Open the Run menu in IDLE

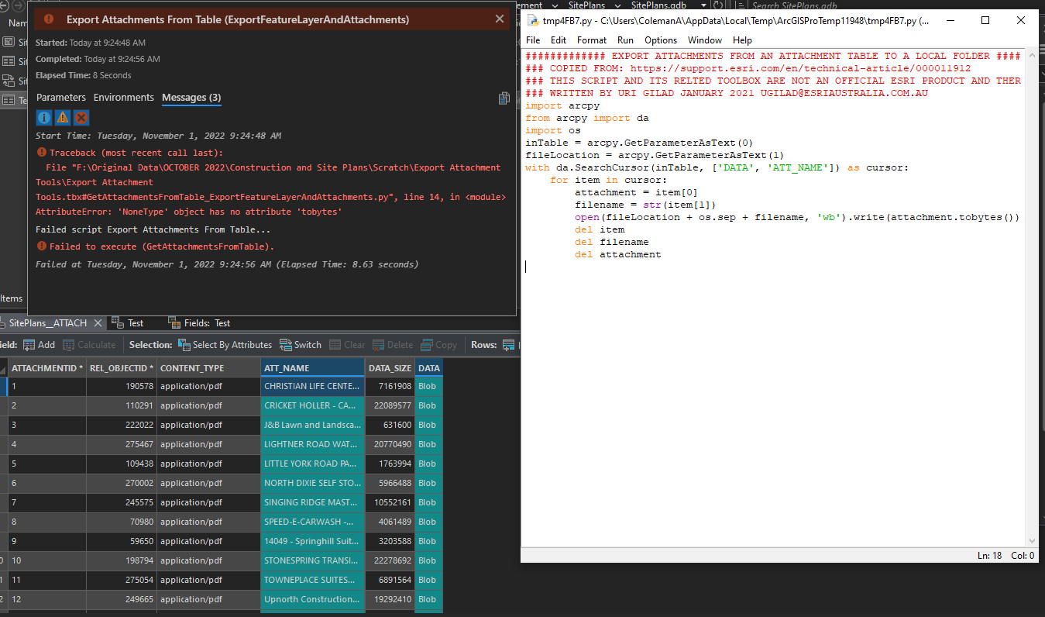[625, 40]
